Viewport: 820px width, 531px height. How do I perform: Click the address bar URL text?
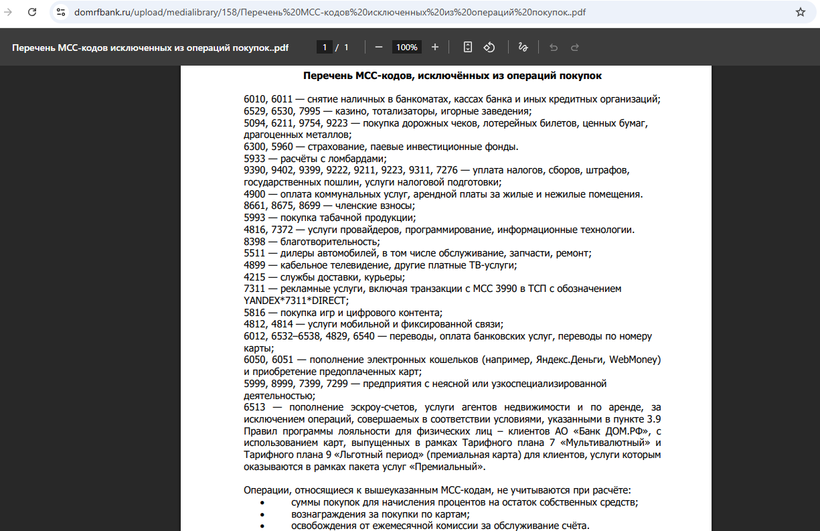pos(327,12)
